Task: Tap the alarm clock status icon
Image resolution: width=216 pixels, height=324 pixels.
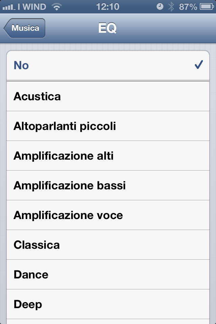Action: pos(160,6)
